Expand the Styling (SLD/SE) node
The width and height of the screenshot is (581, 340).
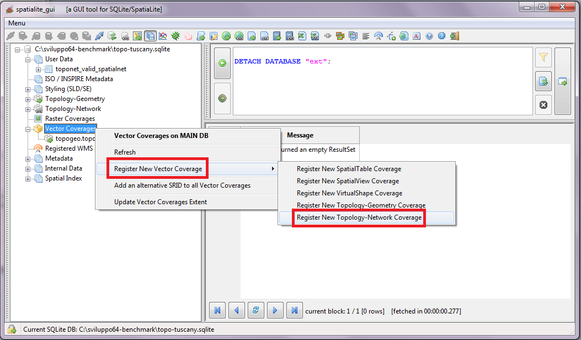[x=28, y=89]
